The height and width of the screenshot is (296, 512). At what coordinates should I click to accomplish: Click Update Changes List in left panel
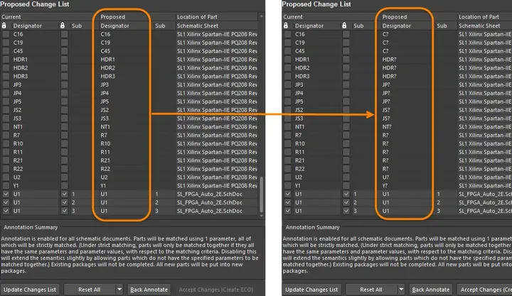[x=30, y=289]
